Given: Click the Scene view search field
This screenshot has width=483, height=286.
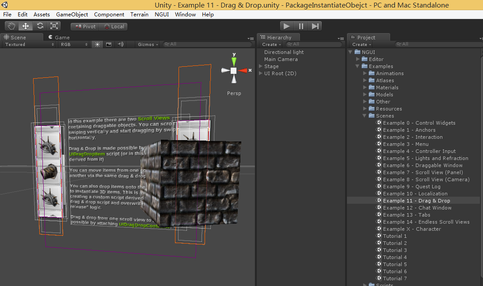Looking at the screenshot, I should [x=207, y=44].
